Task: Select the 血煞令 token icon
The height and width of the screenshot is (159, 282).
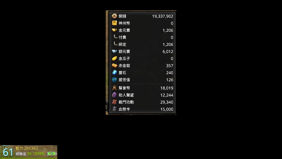Action: [114, 109]
